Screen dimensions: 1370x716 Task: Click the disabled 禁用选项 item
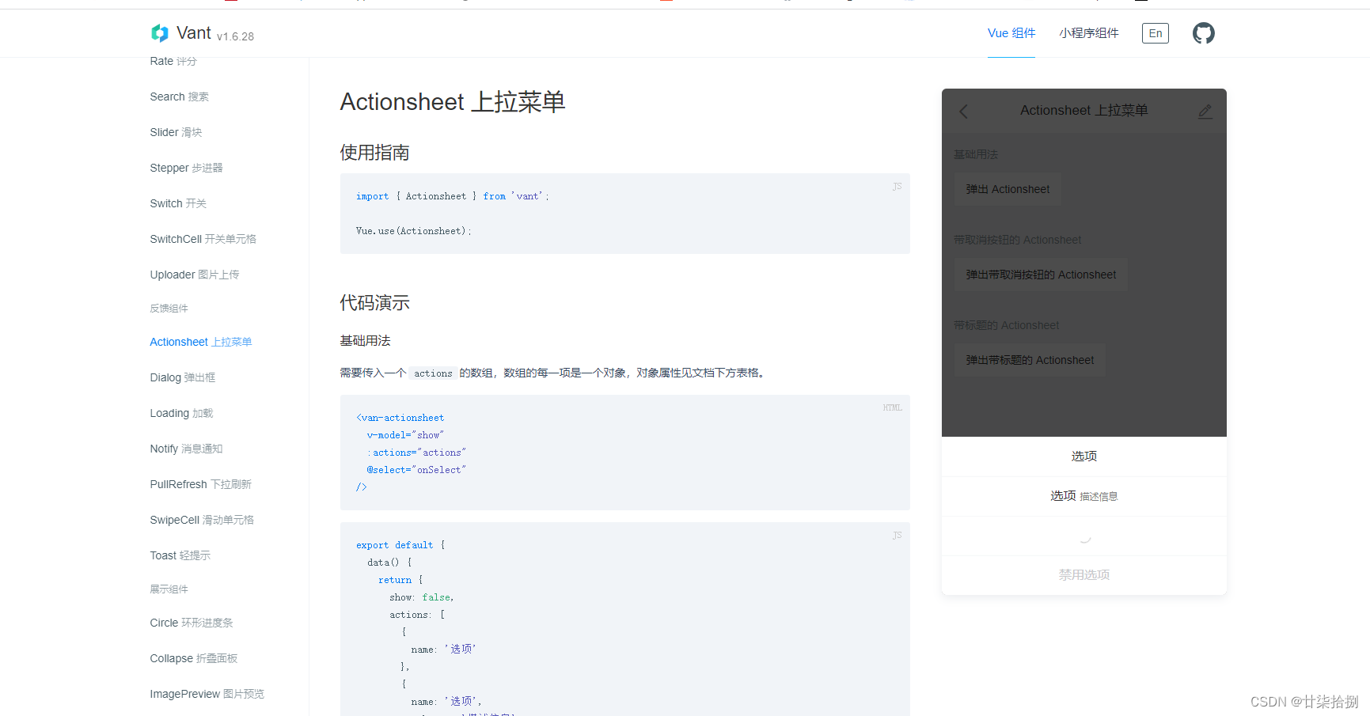(1084, 575)
